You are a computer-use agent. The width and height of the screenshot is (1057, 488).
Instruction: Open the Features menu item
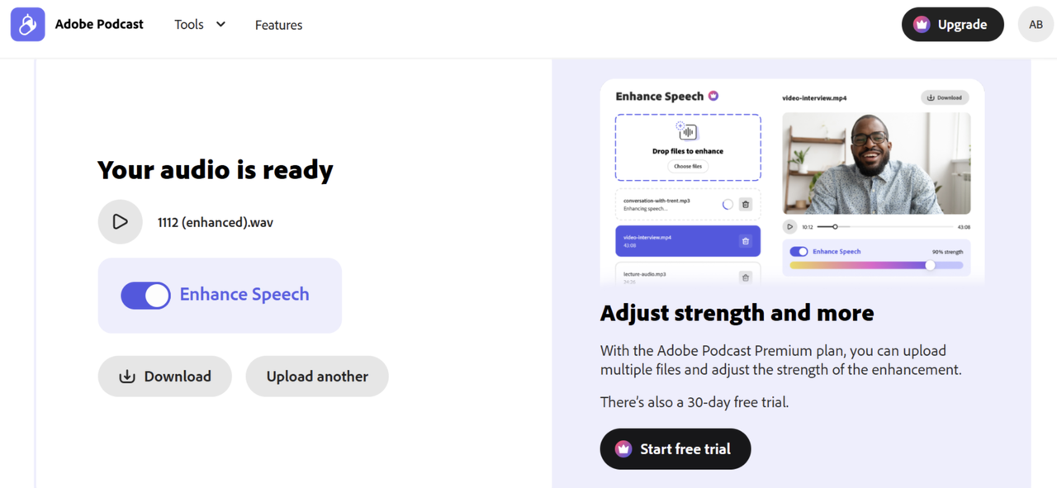278,25
